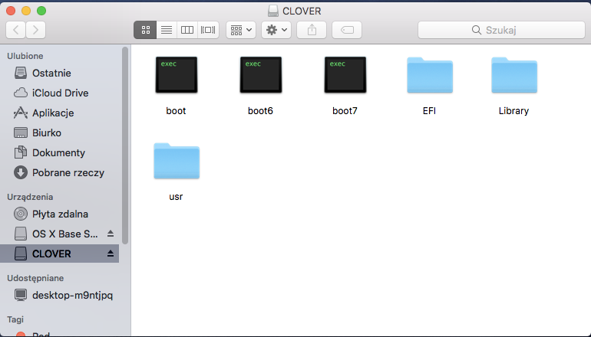Viewport: 591px width, 337px height.
Task: Open the boot6 exec file
Action: click(260, 76)
